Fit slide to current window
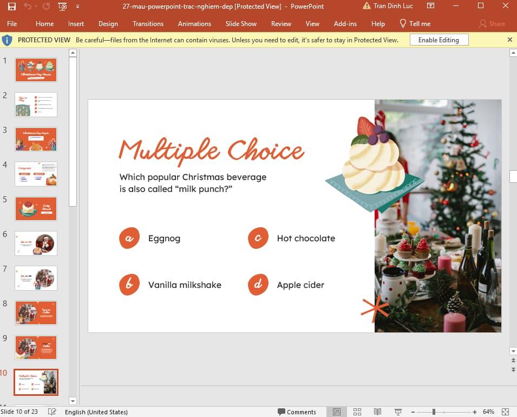Screen dimensions: 517x417 point(505,411)
